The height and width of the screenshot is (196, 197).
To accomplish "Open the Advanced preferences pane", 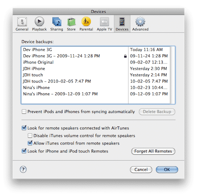I will point(140,24).
